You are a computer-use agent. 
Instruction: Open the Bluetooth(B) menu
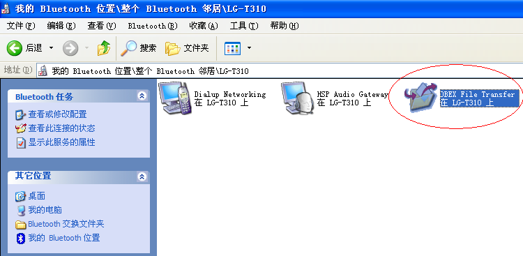(153, 26)
